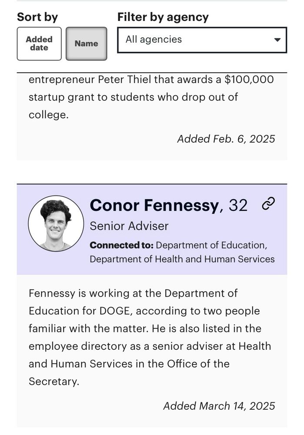Click the purple header of Fennessy card
Screen dimensions: 304x435
point(152,229)
